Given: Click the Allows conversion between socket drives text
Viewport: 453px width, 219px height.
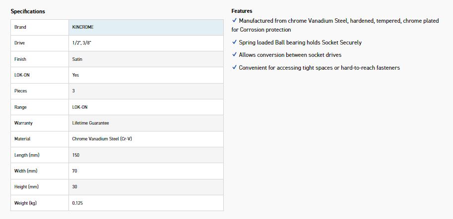Looking at the screenshot, I should pyautogui.click(x=290, y=55).
